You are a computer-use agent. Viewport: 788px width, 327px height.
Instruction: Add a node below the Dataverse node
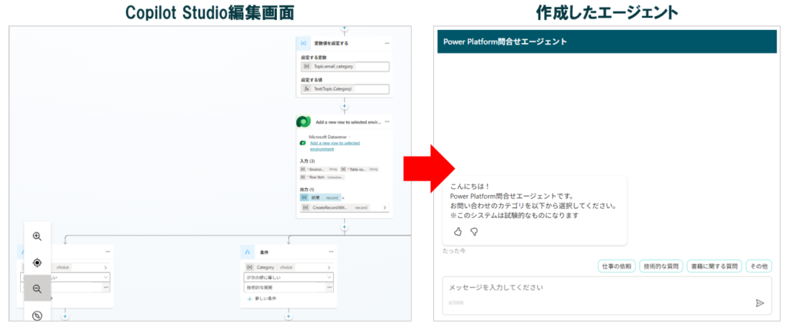pos(344,226)
